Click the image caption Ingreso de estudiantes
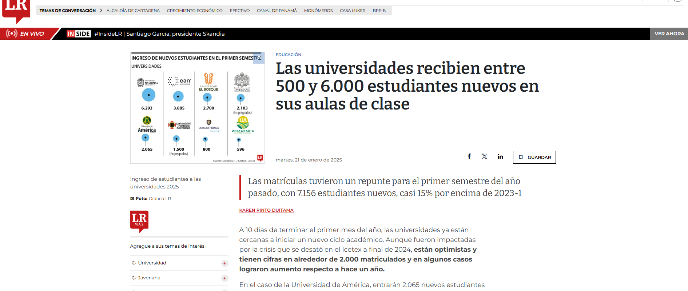This screenshot has height=291, width=688. 166,183
